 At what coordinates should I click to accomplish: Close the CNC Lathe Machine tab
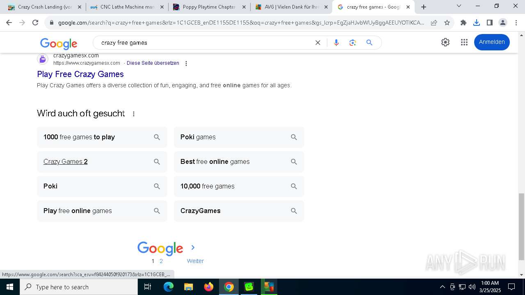pos(162,7)
